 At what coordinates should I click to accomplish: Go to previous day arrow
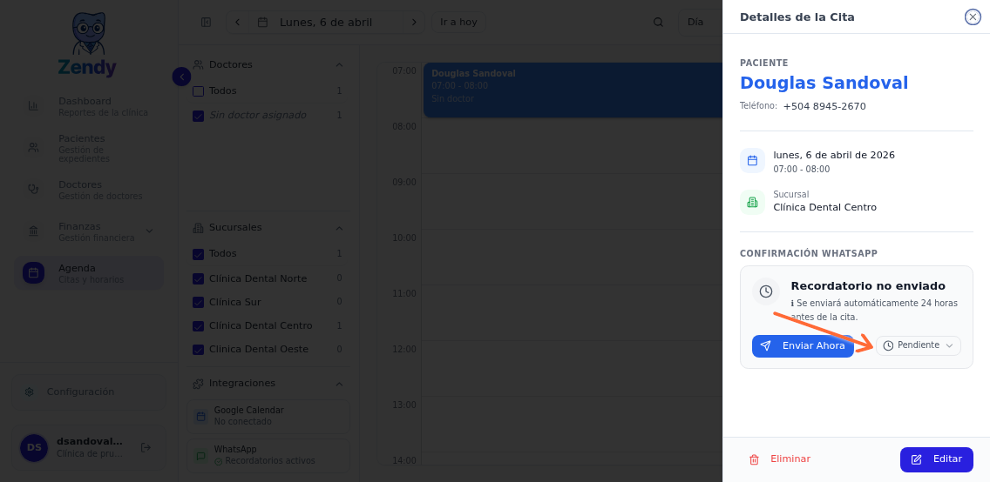coord(238,22)
